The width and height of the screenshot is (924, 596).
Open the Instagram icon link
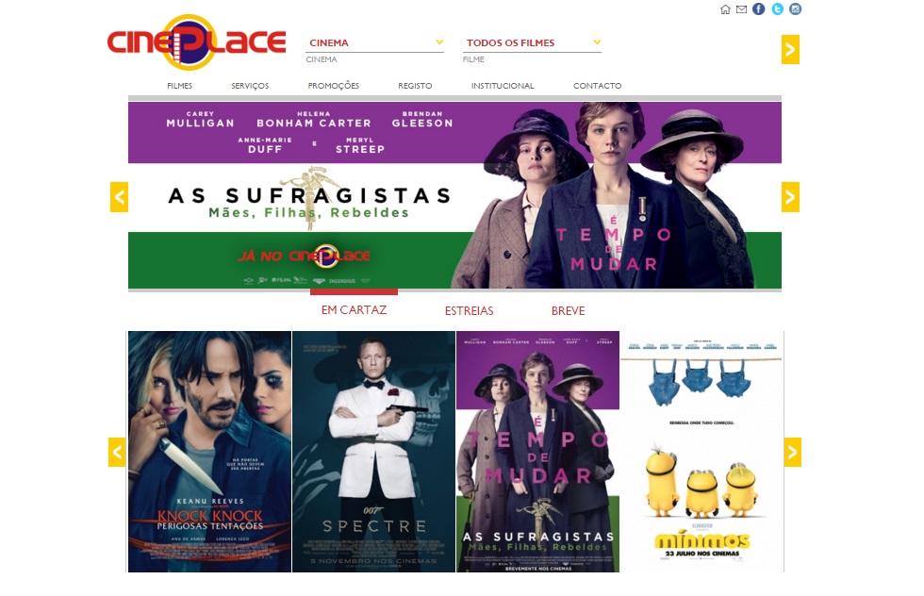click(x=795, y=8)
